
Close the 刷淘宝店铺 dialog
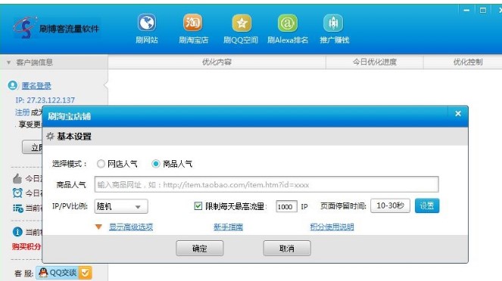click(x=458, y=113)
